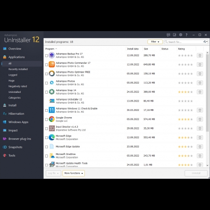Show Negatively rated applications

click(x=18, y=87)
